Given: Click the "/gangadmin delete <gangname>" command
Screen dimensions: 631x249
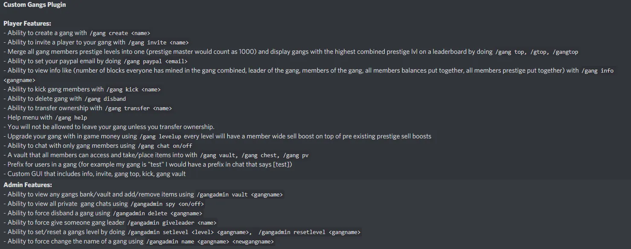Looking at the screenshot, I should tap(157, 214).
